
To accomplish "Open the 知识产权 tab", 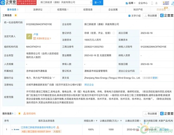I will click(x=138, y=10).
